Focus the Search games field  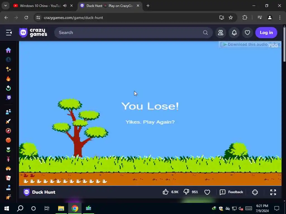tap(133, 33)
